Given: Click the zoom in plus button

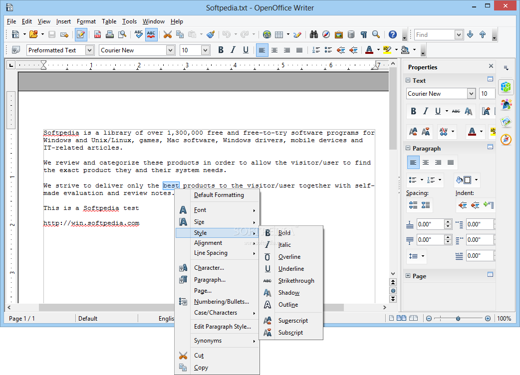Looking at the screenshot, I should coord(488,318).
